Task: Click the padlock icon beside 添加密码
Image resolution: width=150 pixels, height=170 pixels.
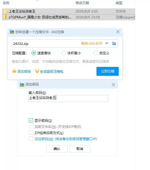Action: pos(14,71)
